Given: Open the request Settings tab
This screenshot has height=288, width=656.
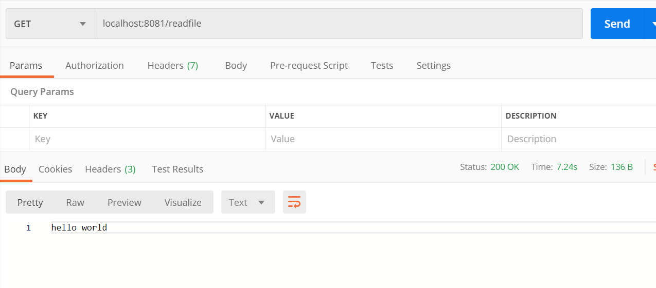Looking at the screenshot, I should [x=433, y=65].
